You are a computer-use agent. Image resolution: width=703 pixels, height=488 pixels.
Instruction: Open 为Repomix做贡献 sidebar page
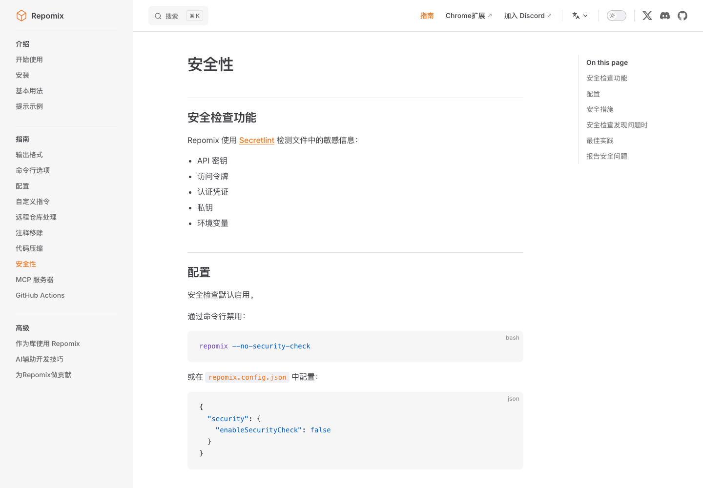click(x=43, y=375)
